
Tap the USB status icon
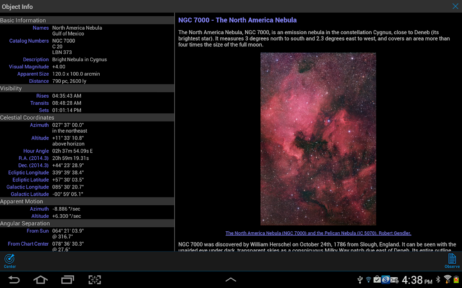[360, 279]
